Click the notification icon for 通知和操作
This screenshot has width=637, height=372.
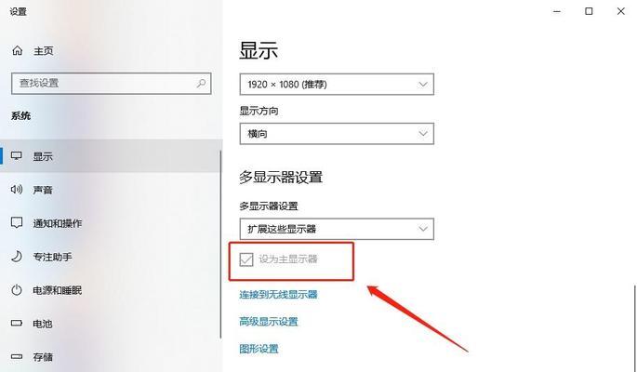17,223
